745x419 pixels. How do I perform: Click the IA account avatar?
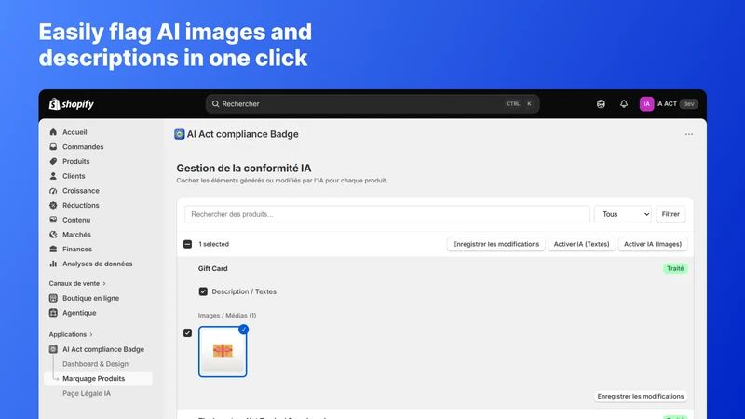(646, 104)
